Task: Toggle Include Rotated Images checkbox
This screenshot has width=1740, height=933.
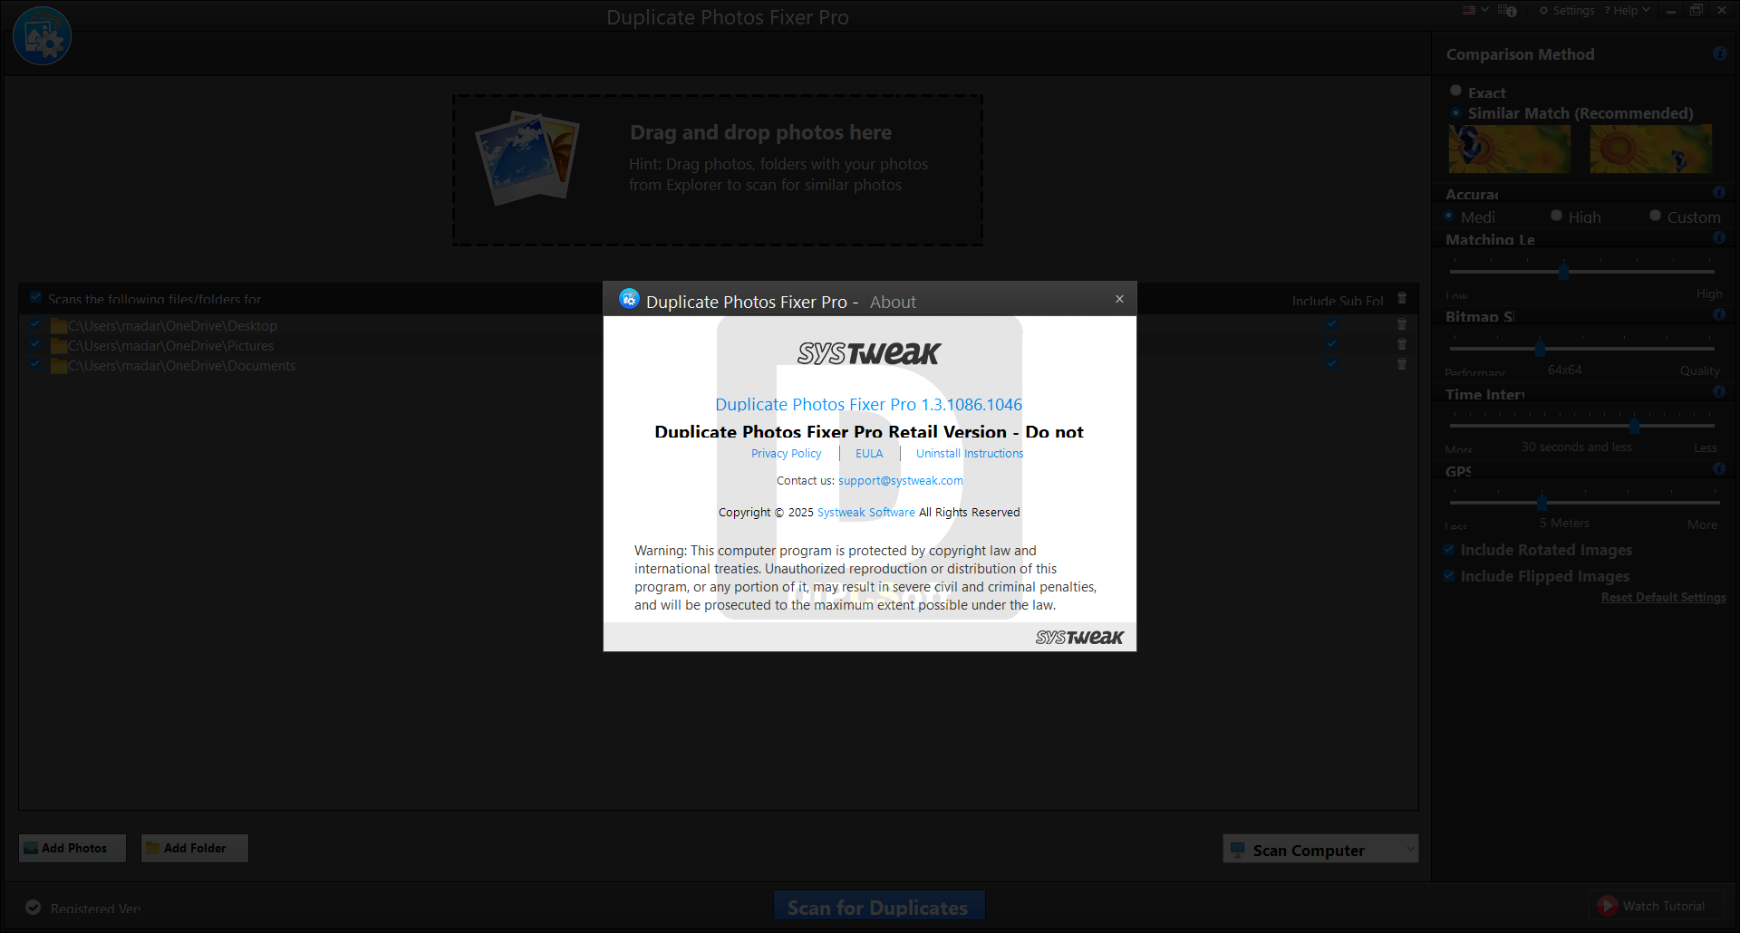Action: (x=1449, y=550)
